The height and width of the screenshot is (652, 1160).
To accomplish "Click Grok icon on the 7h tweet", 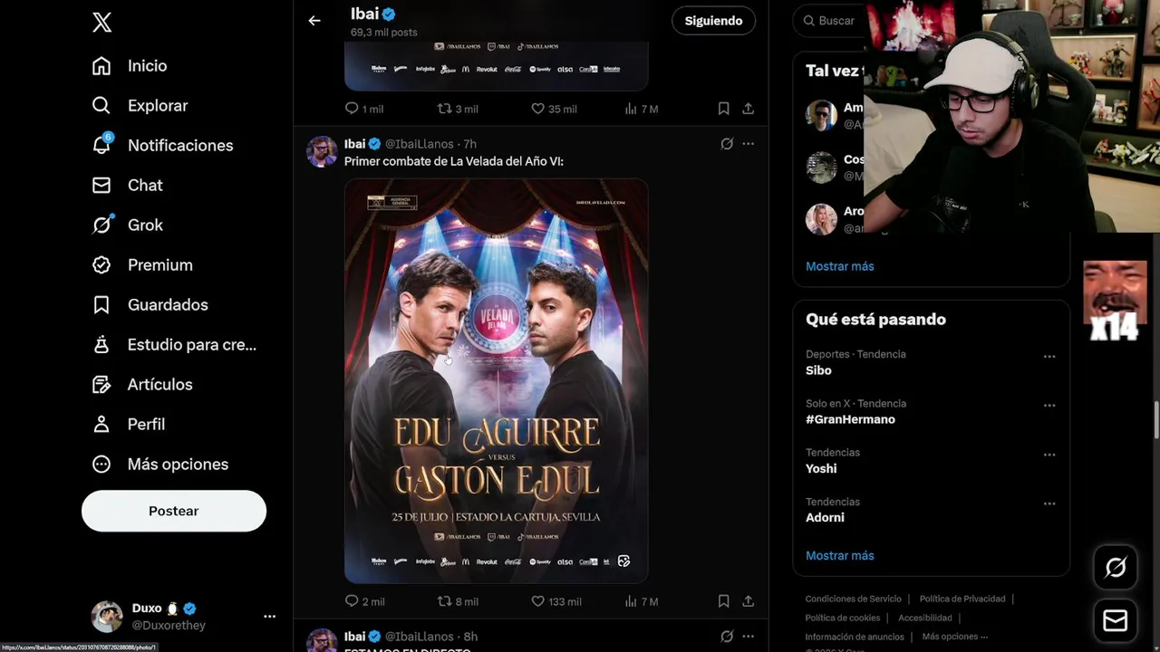I will (727, 144).
